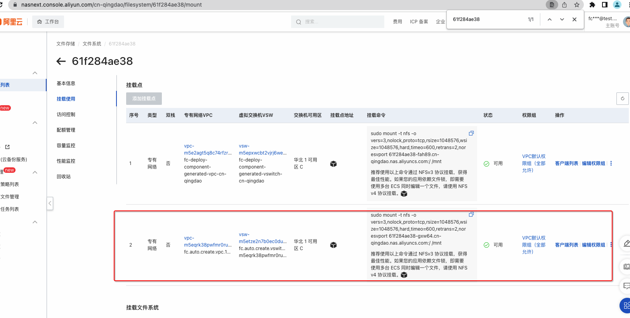
Task: Open the 基本信息 tab
Action: click(x=66, y=83)
